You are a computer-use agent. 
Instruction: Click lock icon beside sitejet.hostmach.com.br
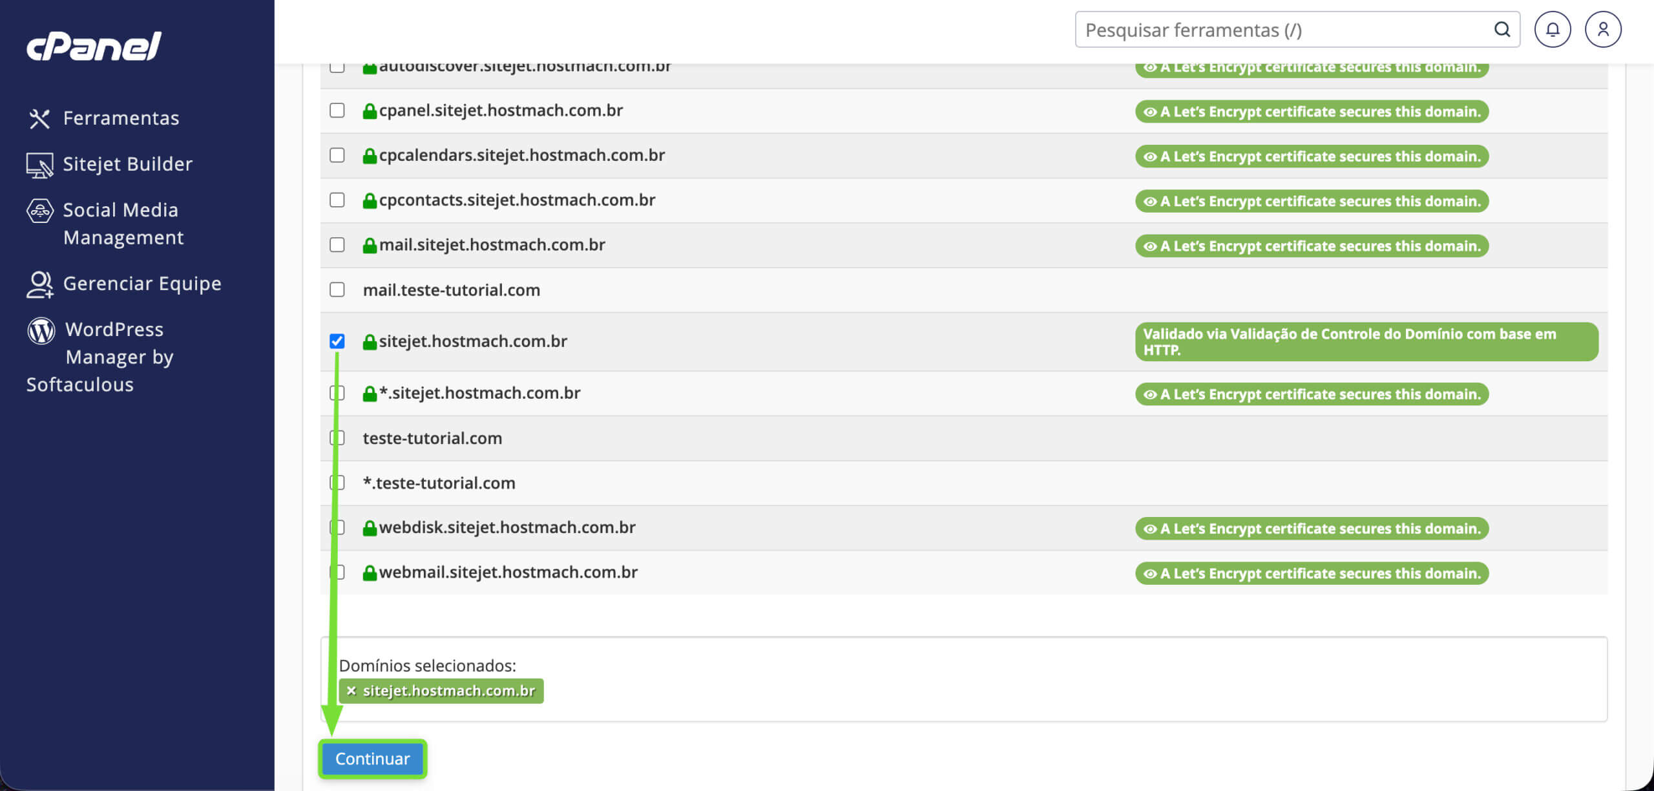370,342
